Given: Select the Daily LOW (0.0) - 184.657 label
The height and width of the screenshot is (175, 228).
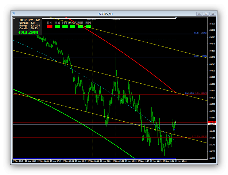Looking at the screenshot, I should coord(196,93).
